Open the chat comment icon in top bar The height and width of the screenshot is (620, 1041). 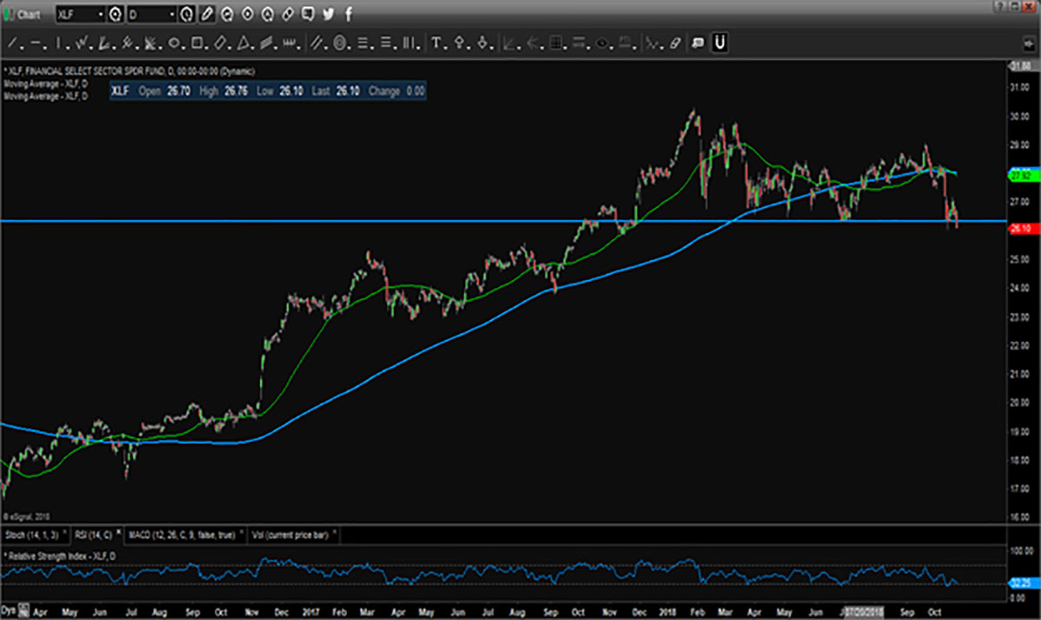[310, 14]
